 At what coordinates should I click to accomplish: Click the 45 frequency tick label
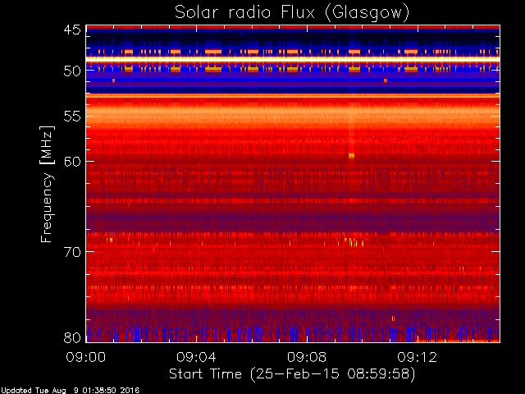(72, 30)
